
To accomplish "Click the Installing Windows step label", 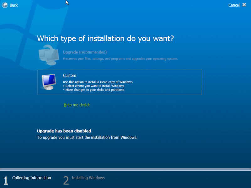I will pyautogui.click(x=88, y=178).
